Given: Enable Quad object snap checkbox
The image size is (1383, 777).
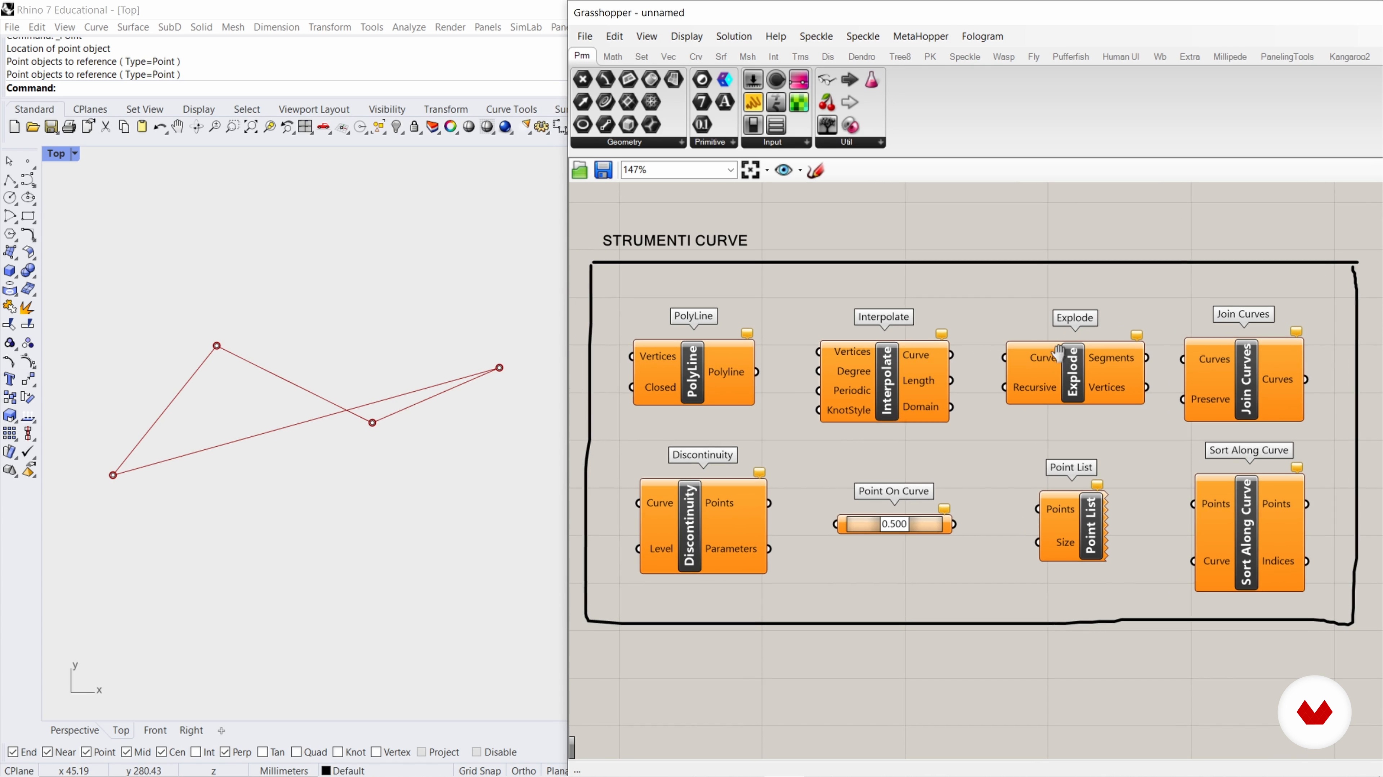Looking at the screenshot, I should (x=296, y=752).
